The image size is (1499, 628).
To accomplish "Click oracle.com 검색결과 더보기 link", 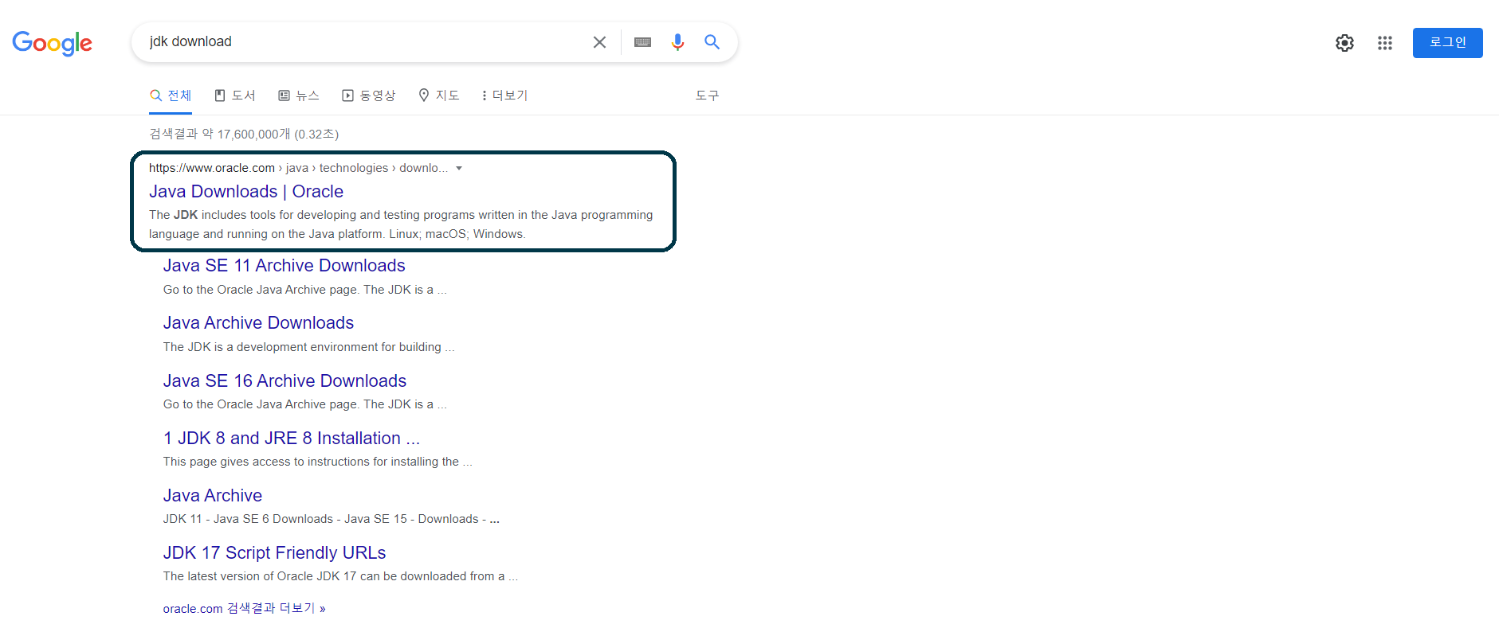I will pos(244,608).
